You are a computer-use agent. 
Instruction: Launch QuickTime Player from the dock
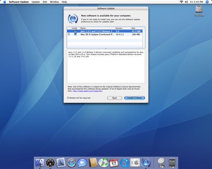124,163
